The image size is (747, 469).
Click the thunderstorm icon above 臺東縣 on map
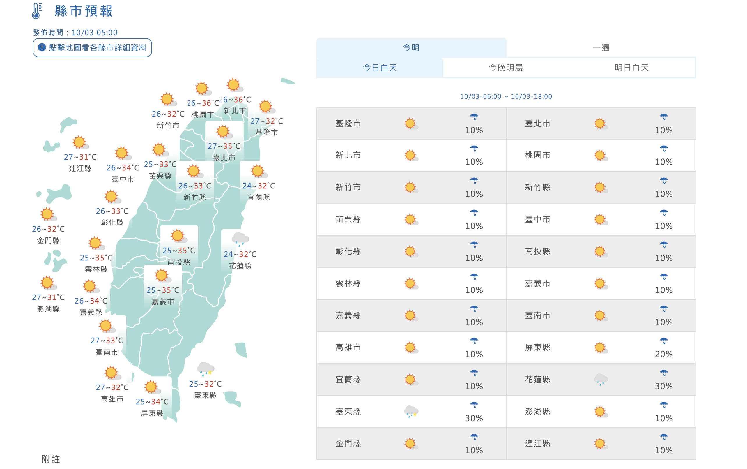click(x=206, y=369)
